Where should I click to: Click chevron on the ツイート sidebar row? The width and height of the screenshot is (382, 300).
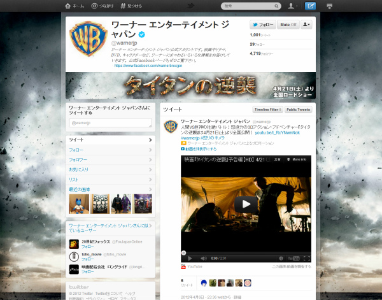click(x=150, y=140)
